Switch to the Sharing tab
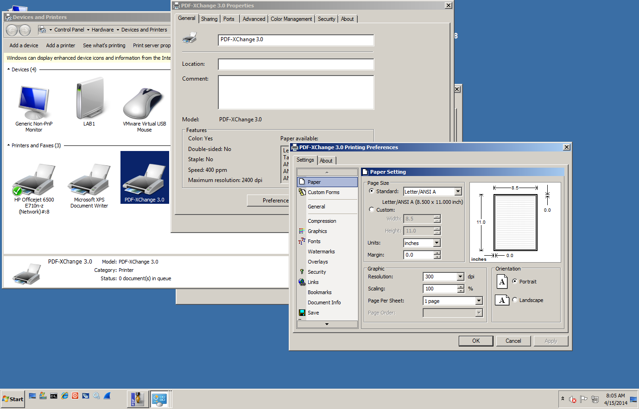Screen dimensions: 639x409 click(x=209, y=19)
